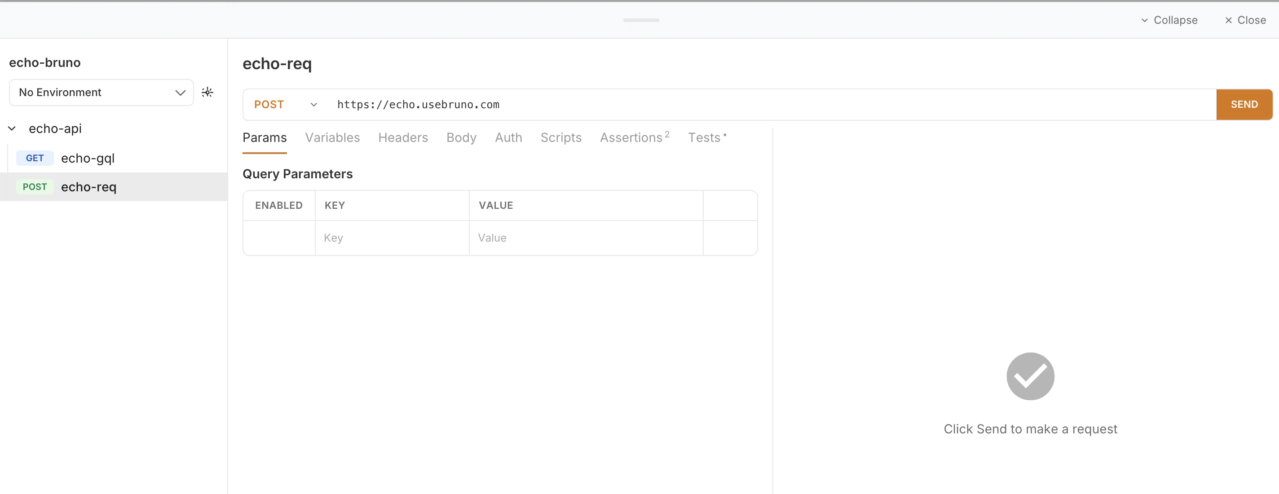This screenshot has height=494, width=1279.
Task: Open the POST method dropdown
Action: 285,104
